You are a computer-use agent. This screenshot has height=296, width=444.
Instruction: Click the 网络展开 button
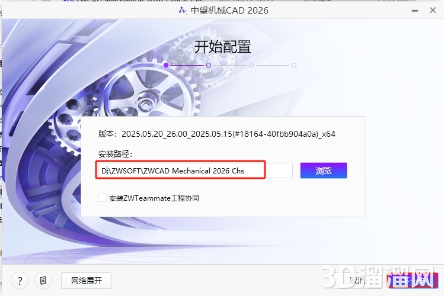[x=87, y=281]
